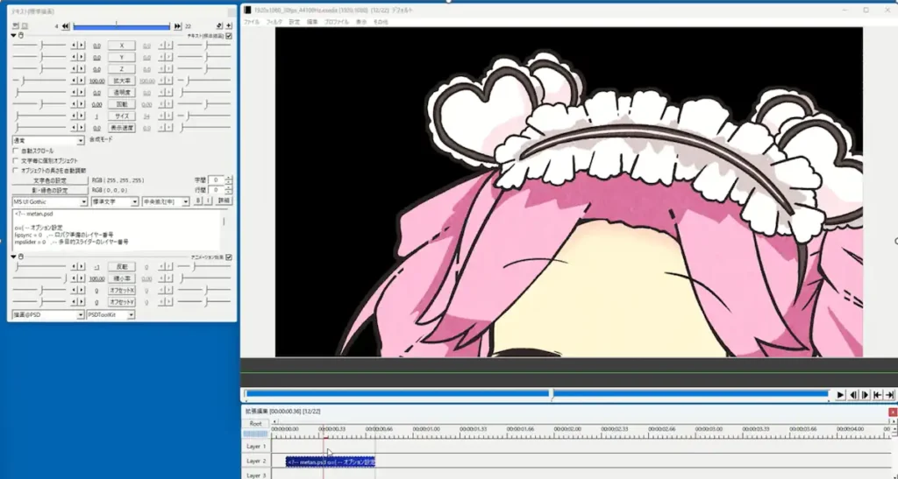Screen dimensions: 898x479
Task: Collapse the text filter section triangle
Action: [x=14, y=35]
